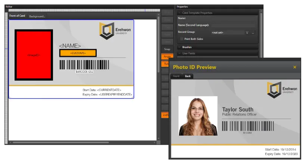Click the editor vertical scrollbar thumb
The image size is (306, 164).
point(159,44)
